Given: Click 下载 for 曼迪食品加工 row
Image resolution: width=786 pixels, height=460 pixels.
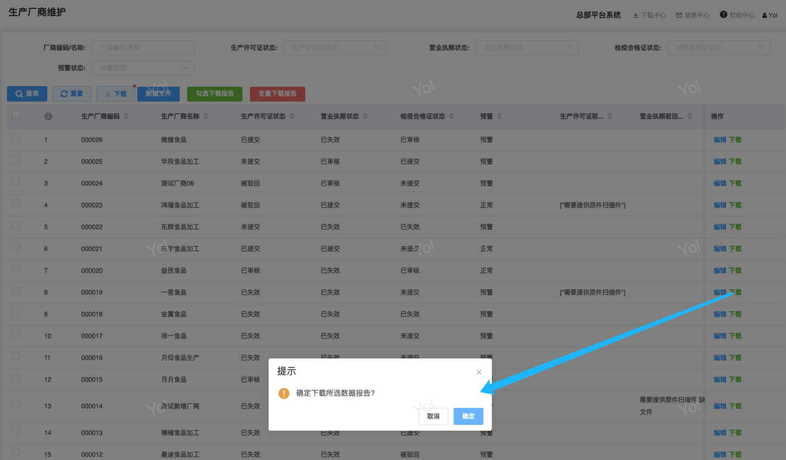Looking at the screenshot, I should tap(735, 455).
